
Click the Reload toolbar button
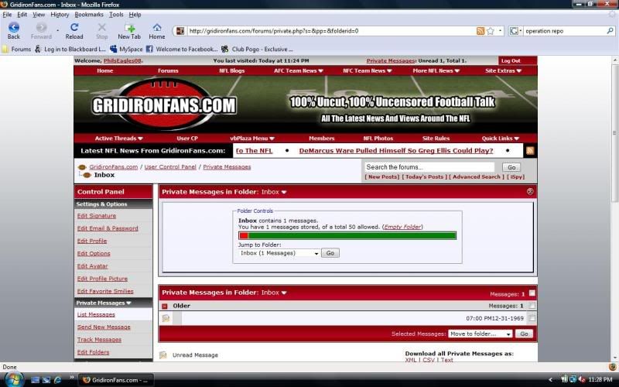pyautogui.click(x=74, y=31)
